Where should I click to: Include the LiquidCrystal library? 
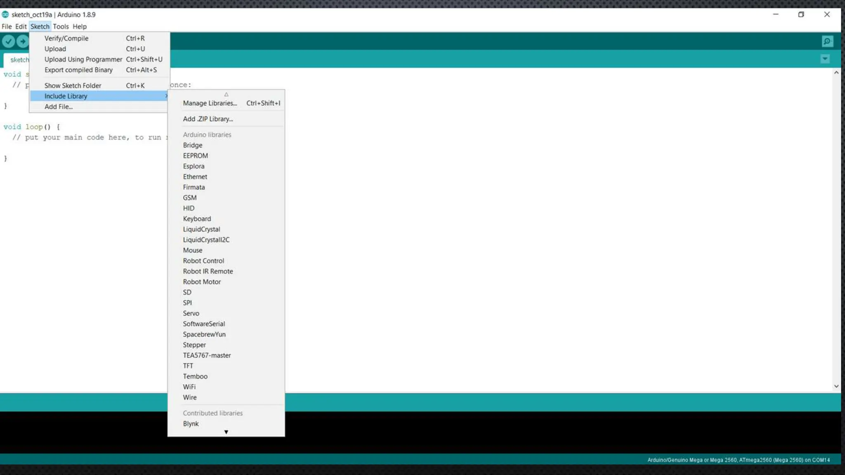(226, 229)
